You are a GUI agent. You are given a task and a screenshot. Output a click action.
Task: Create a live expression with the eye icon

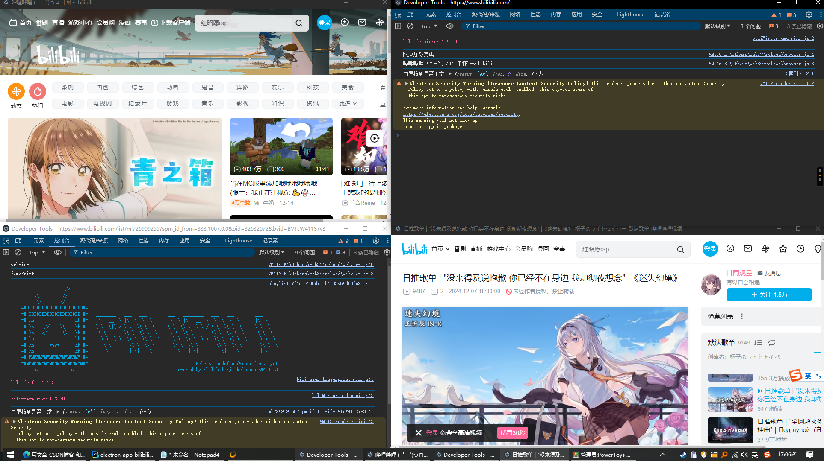pos(449,26)
